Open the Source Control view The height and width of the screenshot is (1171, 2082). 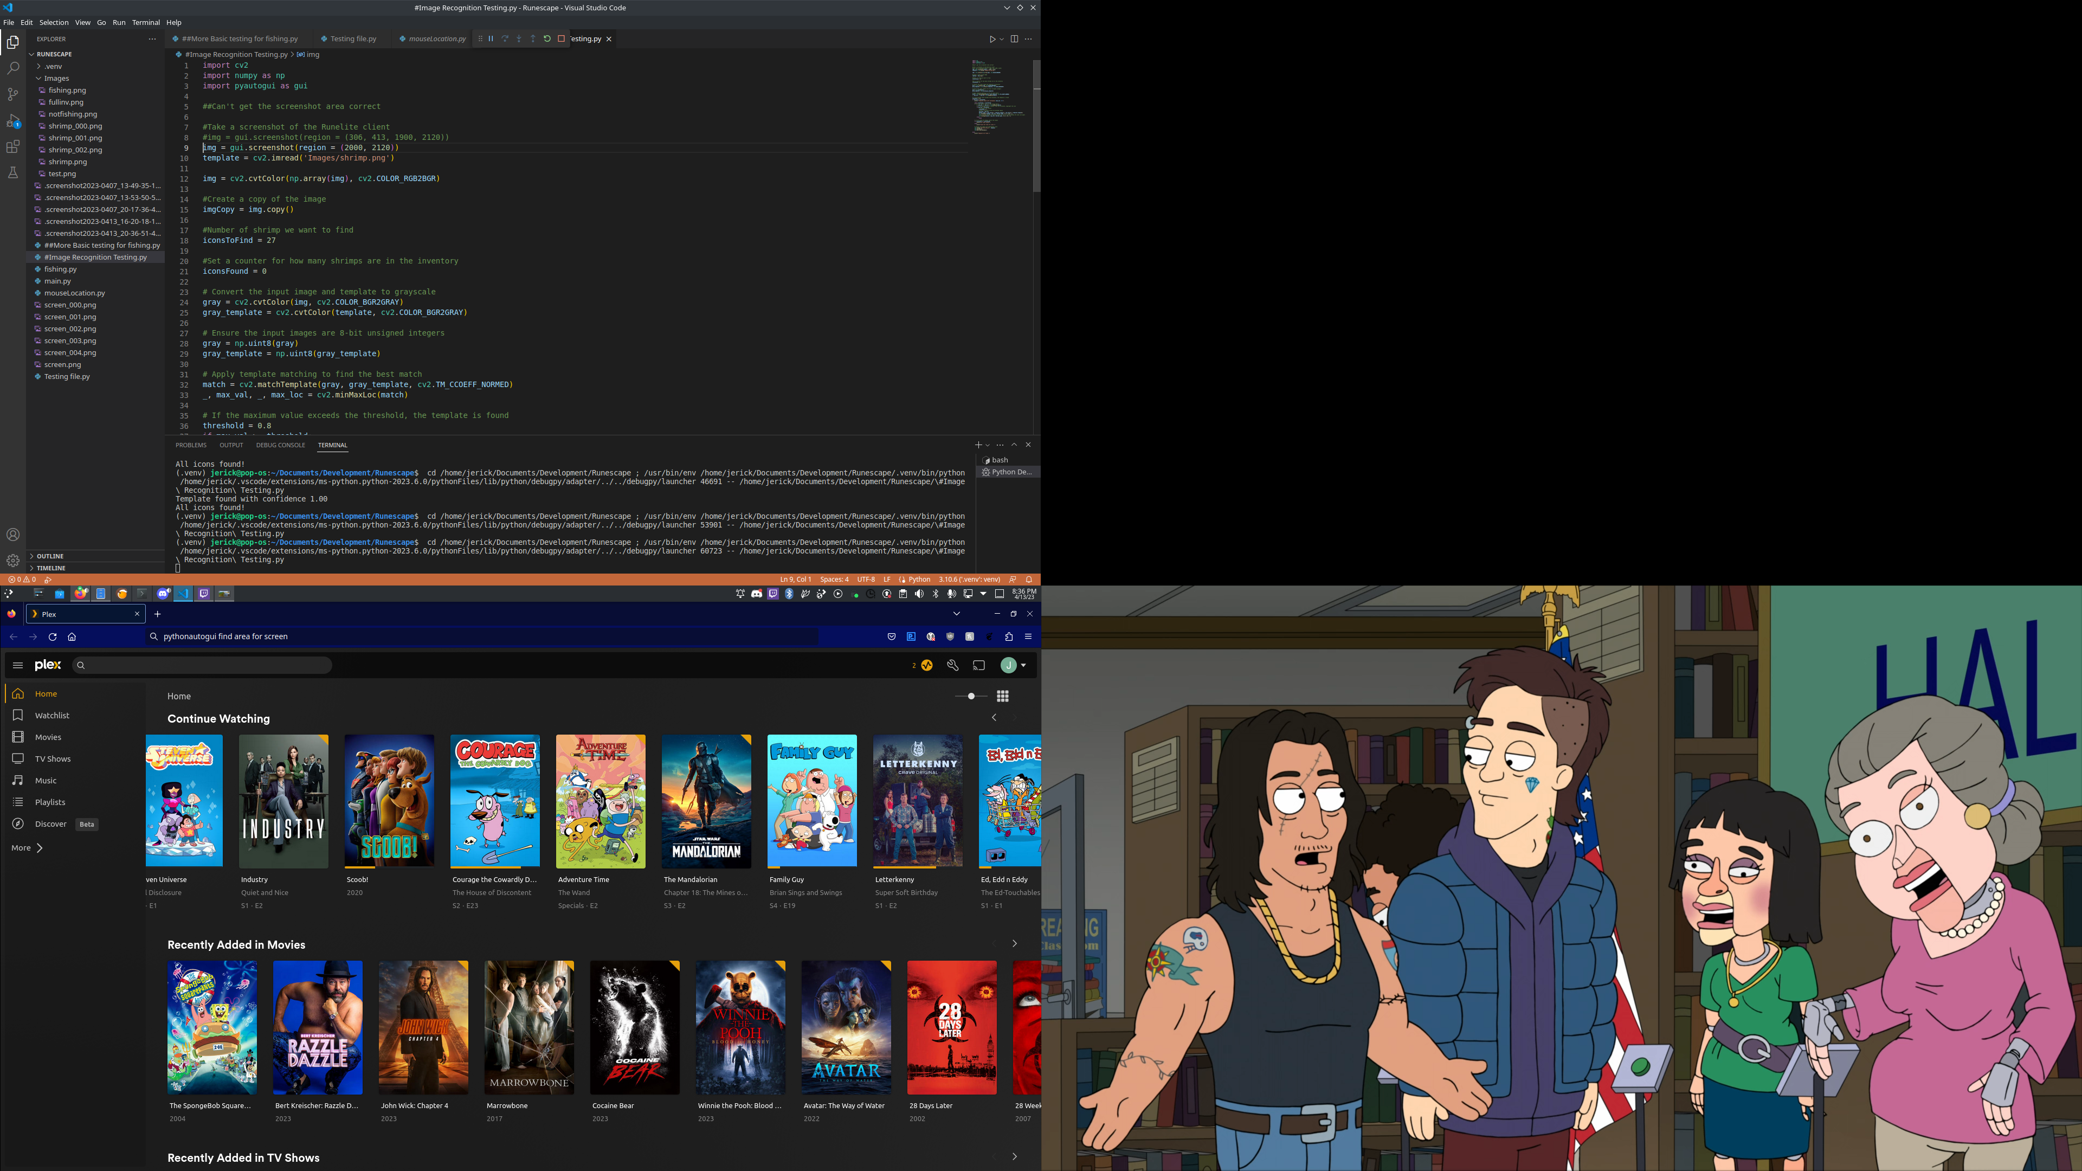pyautogui.click(x=13, y=94)
